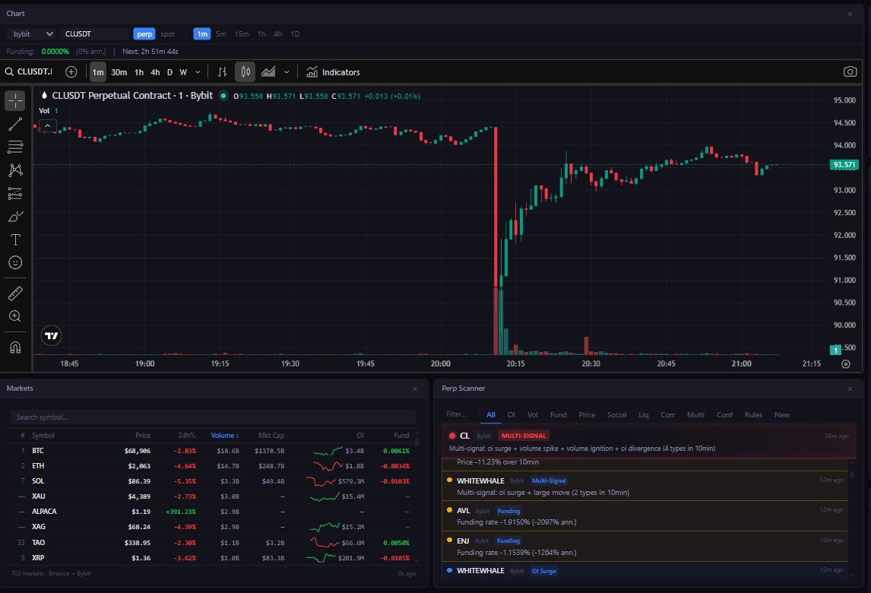Screen dimensions: 871x593
Task: Open chart settings gear near time axis
Action: (x=845, y=364)
